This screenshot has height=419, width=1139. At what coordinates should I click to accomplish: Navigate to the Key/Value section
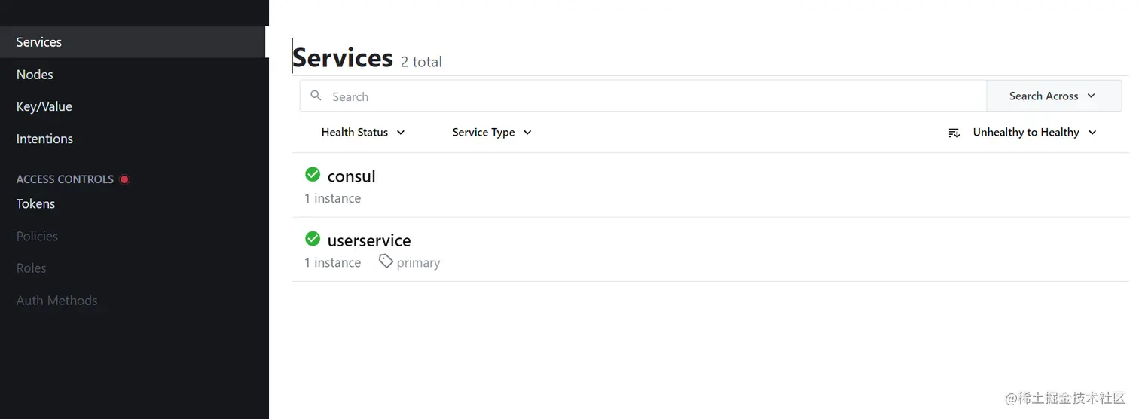click(44, 106)
